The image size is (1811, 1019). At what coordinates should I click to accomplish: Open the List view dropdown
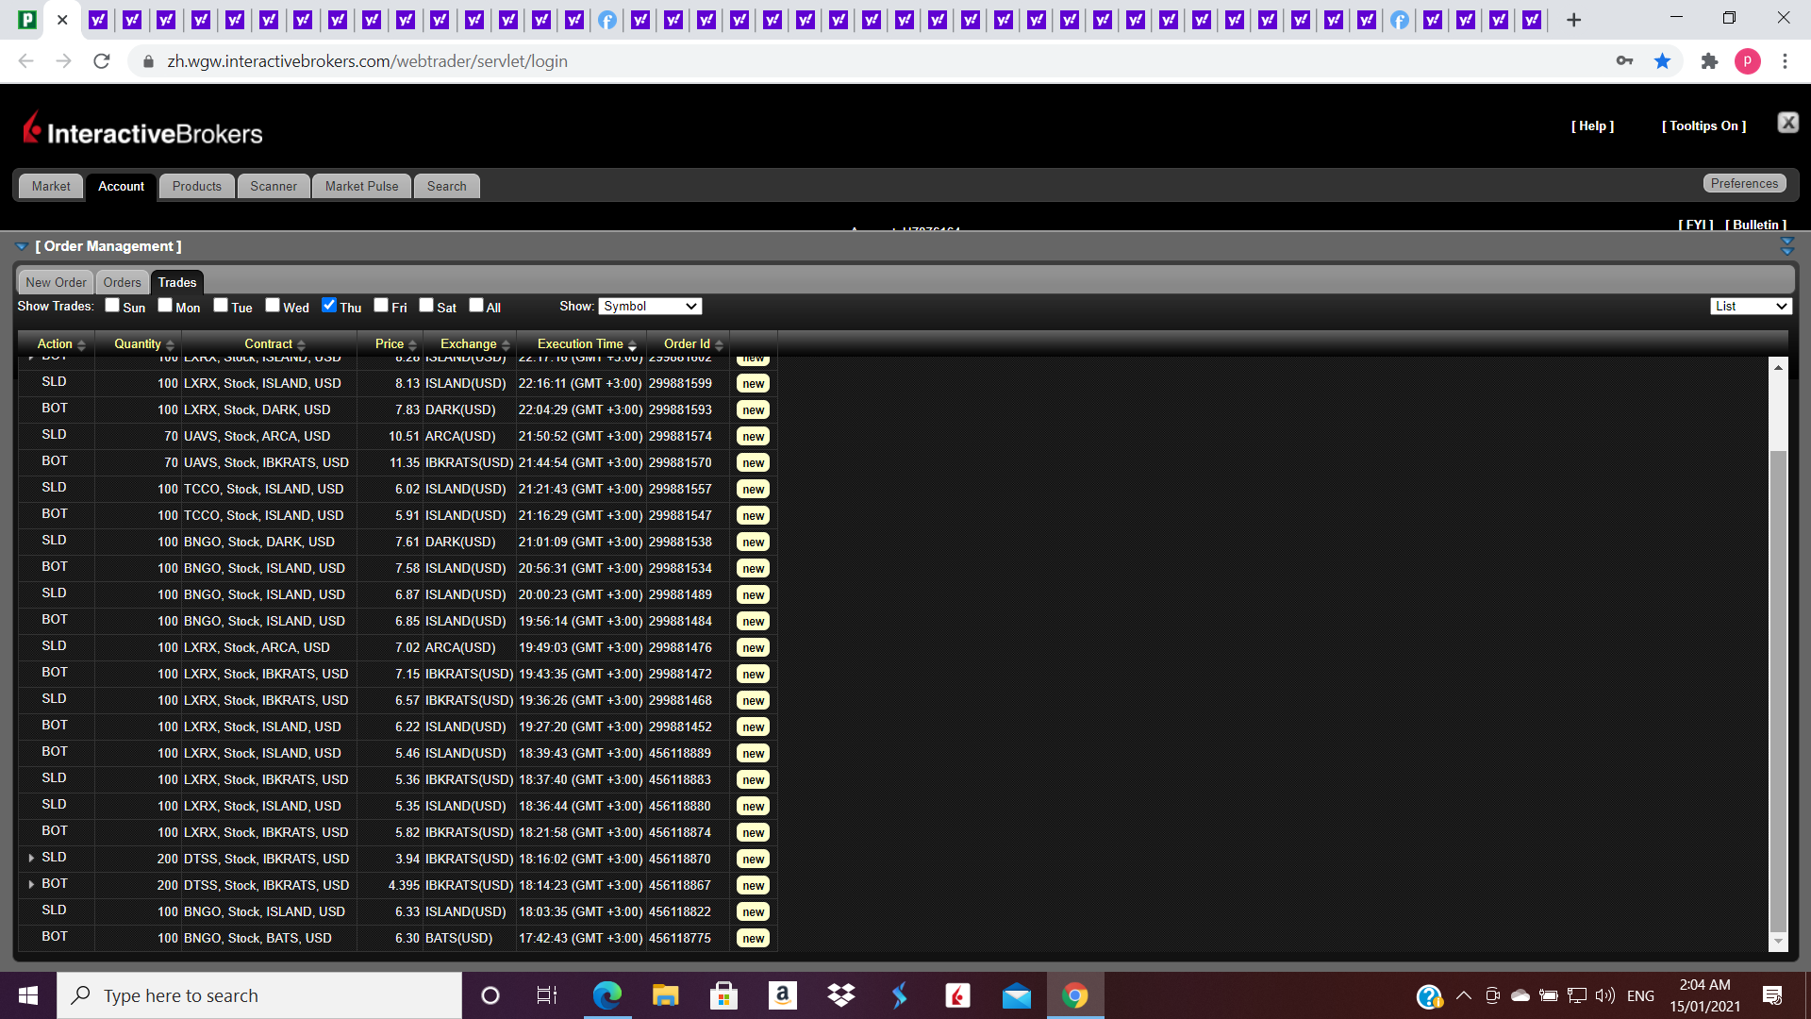[1751, 307]
